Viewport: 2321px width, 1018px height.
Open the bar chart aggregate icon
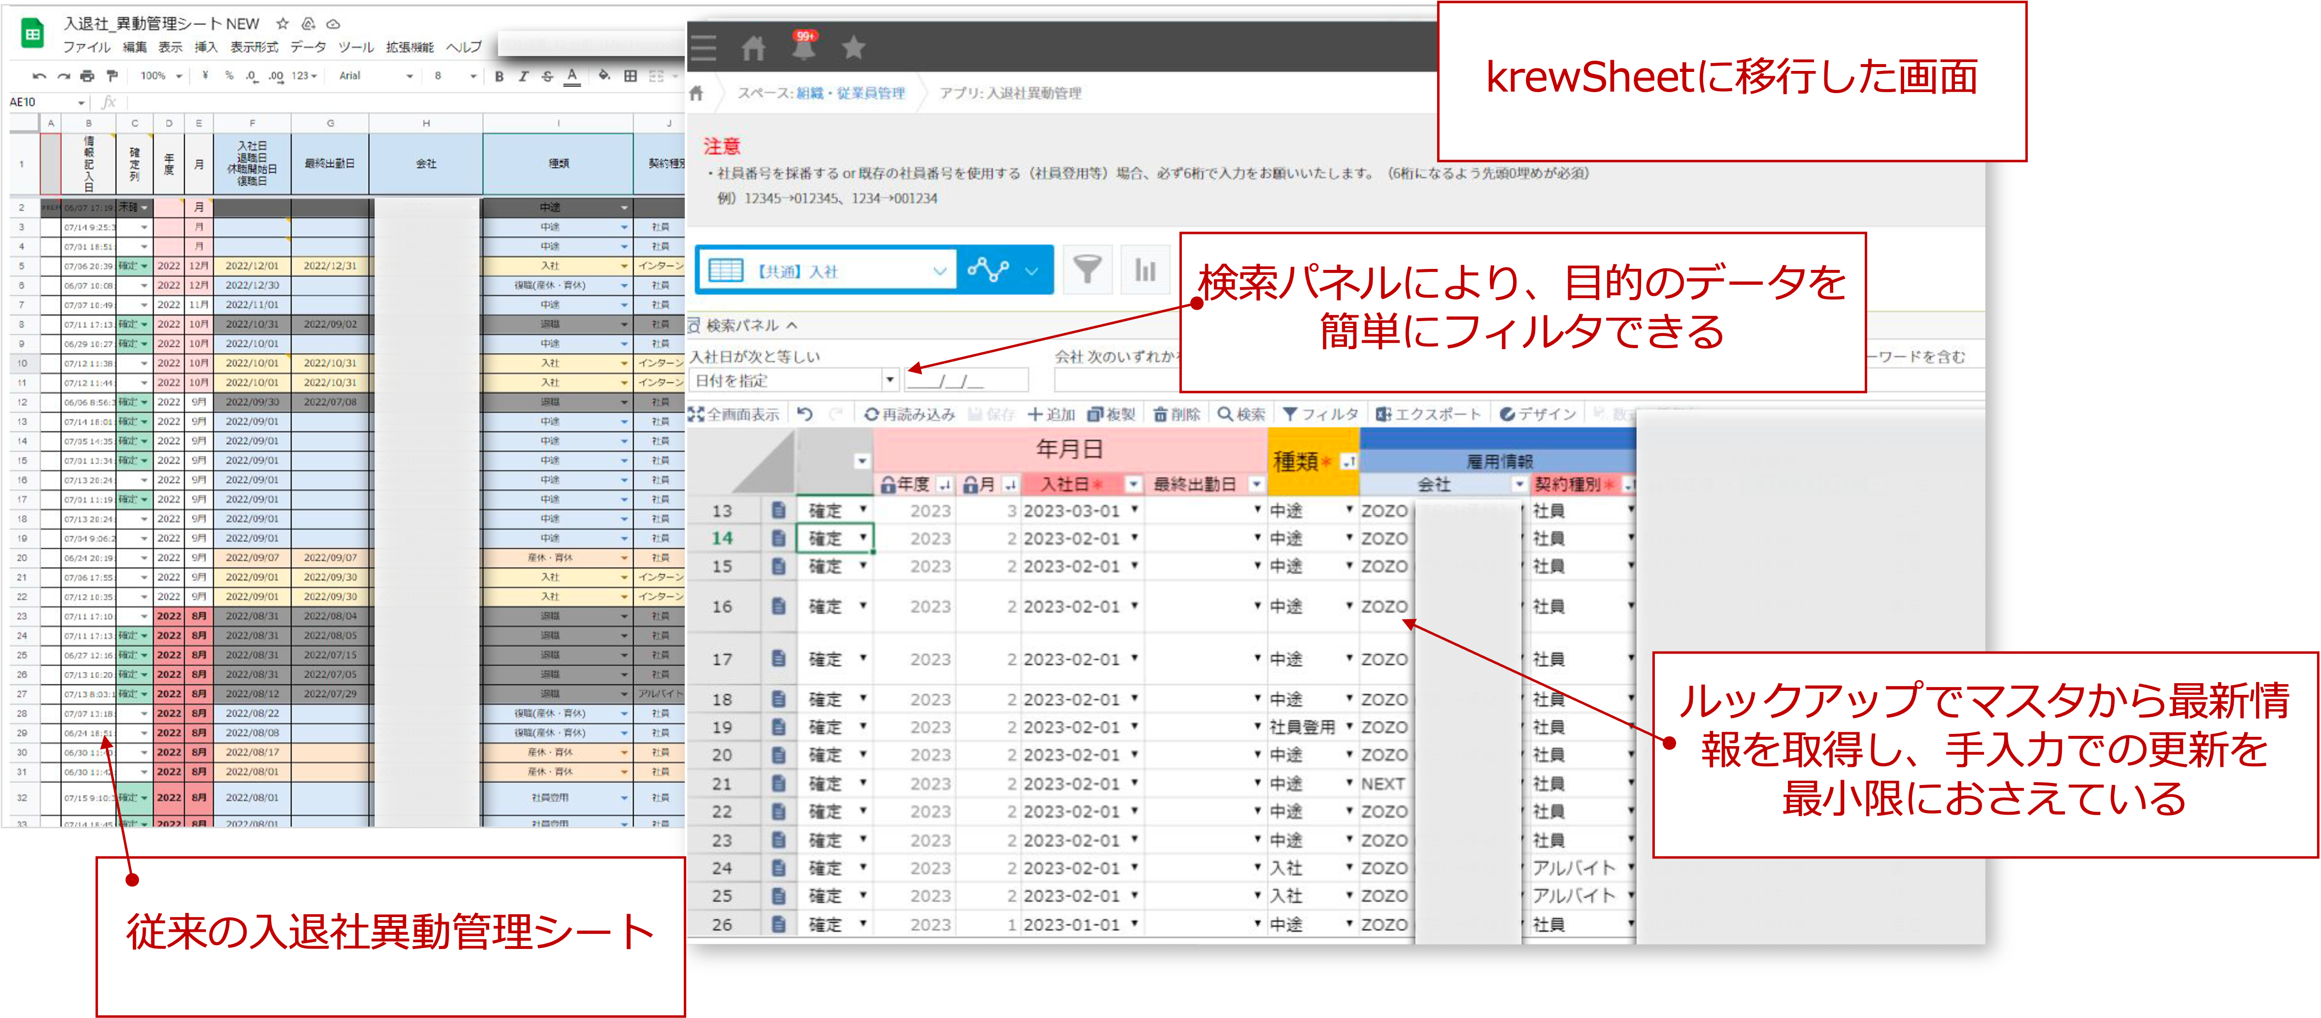point(1144,269)
